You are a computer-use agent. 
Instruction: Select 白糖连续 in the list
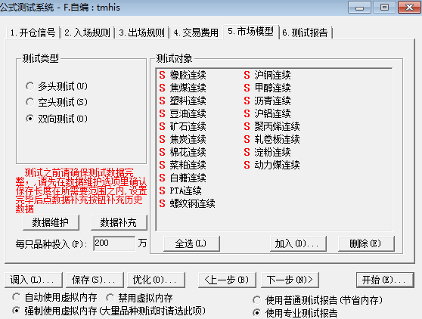pos(188,178)
